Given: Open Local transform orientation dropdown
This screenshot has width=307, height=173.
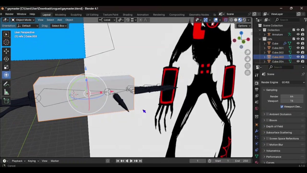Looking at the screenshot, I should [107, 20].
